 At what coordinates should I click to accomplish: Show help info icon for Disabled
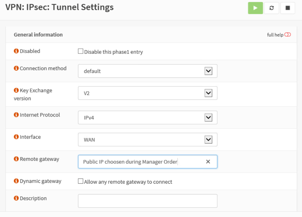pos(16,51)
